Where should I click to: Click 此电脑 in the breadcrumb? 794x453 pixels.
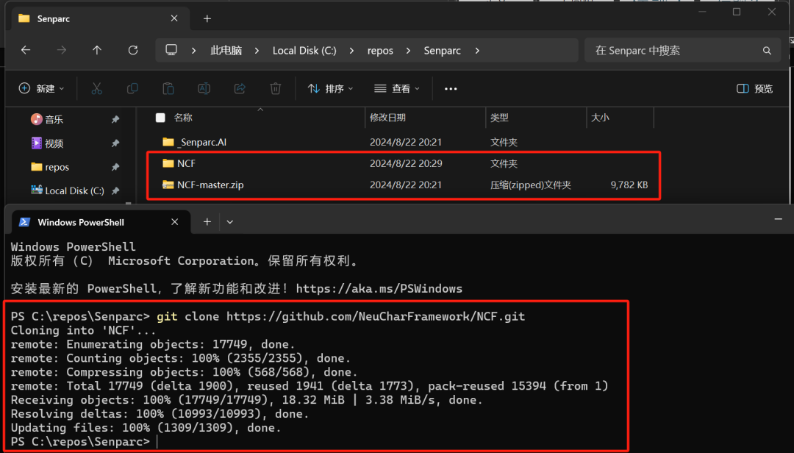pos(226,51)
